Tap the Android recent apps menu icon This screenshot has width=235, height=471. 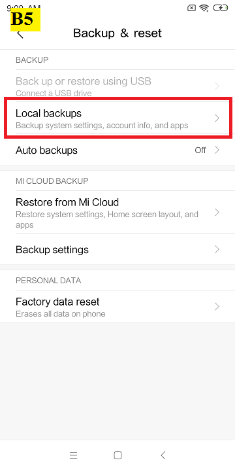tap(73, 455)
